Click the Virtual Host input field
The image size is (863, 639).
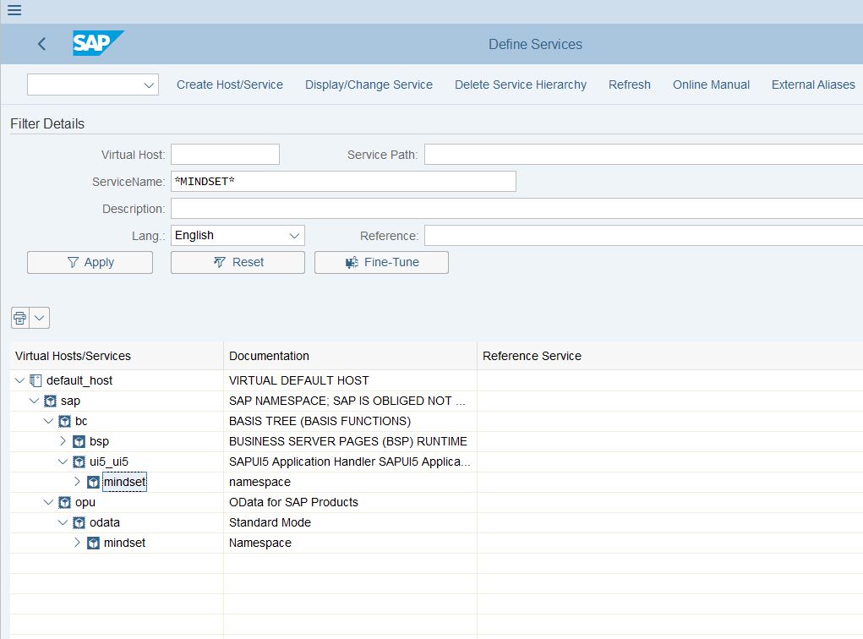click(225, 155)
